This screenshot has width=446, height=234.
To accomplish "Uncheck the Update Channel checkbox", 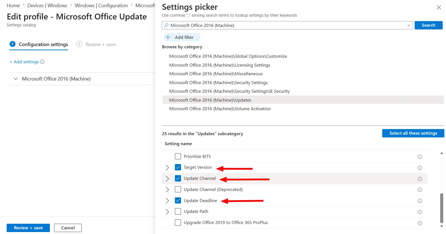I will pyautogui.click(x=178, y=178).
